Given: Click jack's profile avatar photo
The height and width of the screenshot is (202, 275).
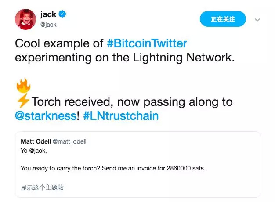Looking at the screenshot, I should [26, 19].
